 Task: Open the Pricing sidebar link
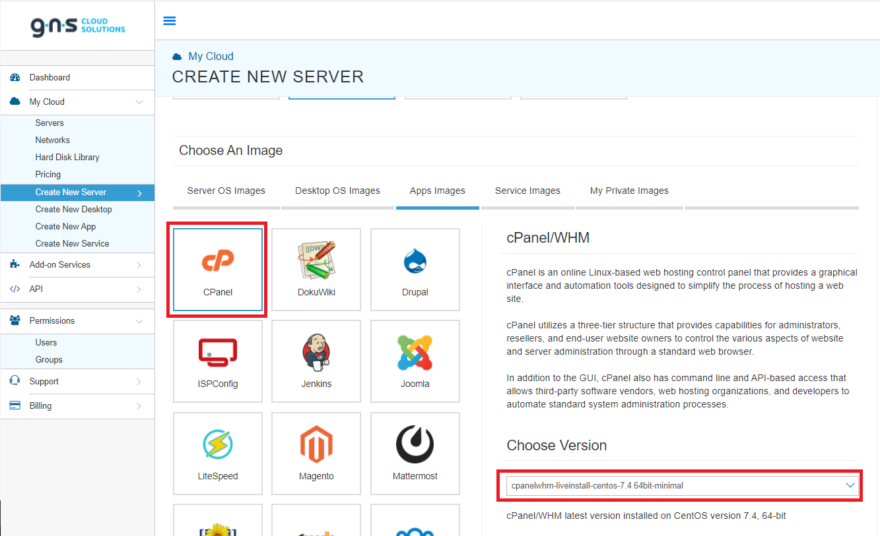point(48,174)
